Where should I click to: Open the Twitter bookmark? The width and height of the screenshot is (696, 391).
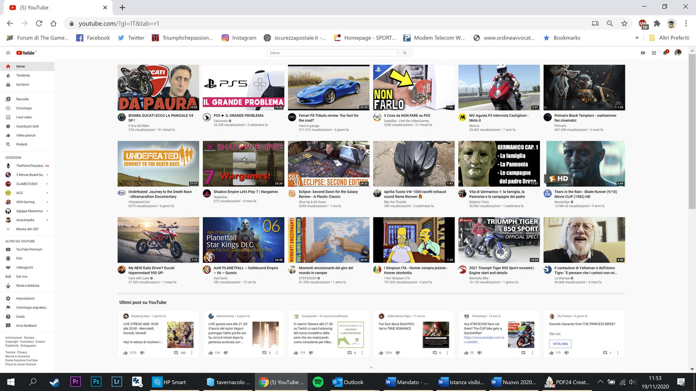coord(131,38)
